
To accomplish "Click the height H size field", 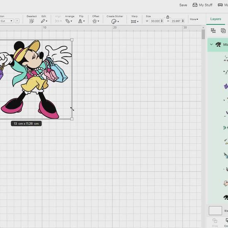I will pyautogui.click(x=176, y=21).
